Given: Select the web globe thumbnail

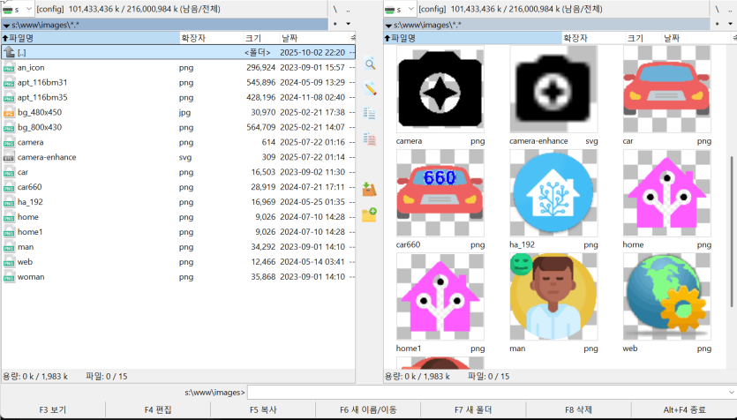Looking at the screenshot, I should 666,296.
